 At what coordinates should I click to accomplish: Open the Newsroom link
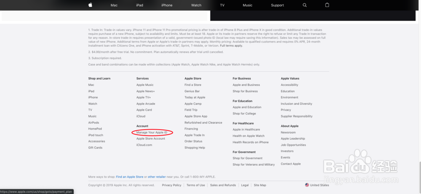point(288,133)
